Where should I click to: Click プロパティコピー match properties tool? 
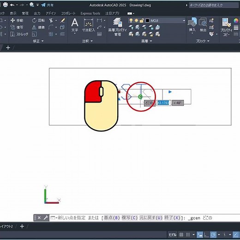pyautogui.click(x=226, y=27)
